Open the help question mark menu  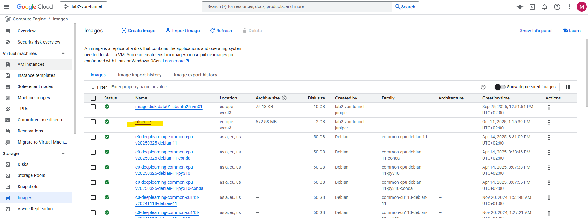tap(557, 7)
